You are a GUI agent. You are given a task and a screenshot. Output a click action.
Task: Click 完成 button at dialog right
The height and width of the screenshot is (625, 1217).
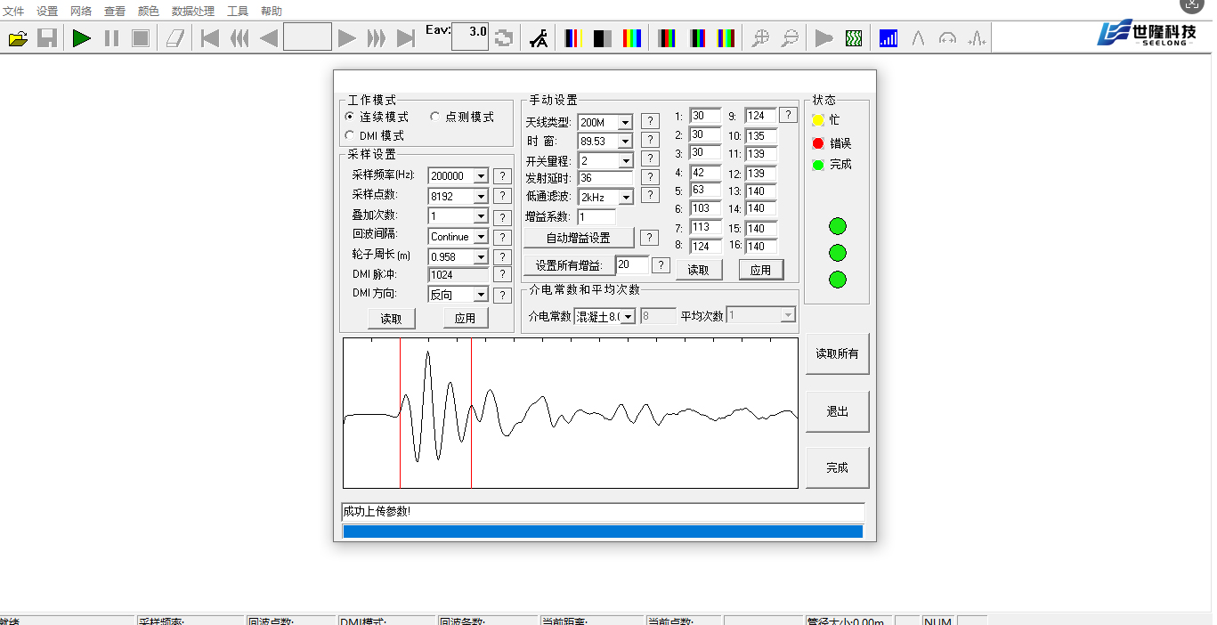point(838,467)
